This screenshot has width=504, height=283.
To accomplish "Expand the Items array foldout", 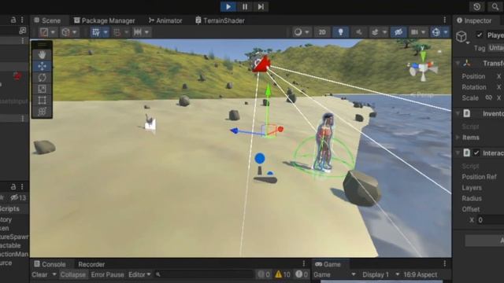I will (458, 138).
